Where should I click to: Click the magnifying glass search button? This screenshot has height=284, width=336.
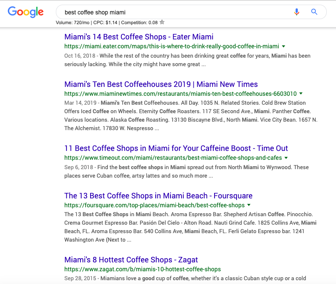[314, 12]
